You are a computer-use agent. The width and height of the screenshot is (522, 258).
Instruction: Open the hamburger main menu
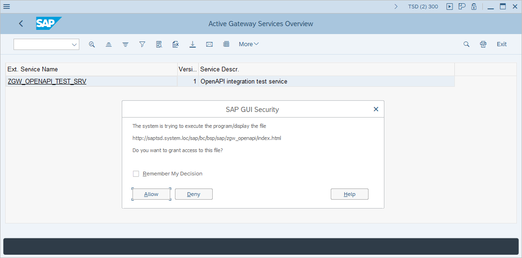[x=7, y=7]
